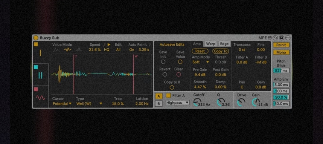Click the Copy to II circle button

(172, 88)
